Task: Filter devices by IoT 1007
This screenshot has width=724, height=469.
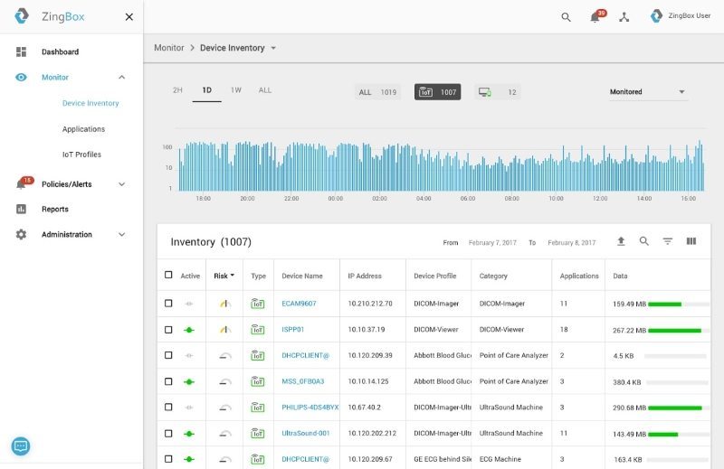Action: tap(437, 92)
